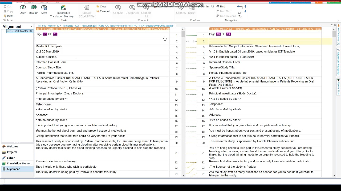Click right segment number 21
341x191 pixels.
pyautogui.click(x=203, y=153)
